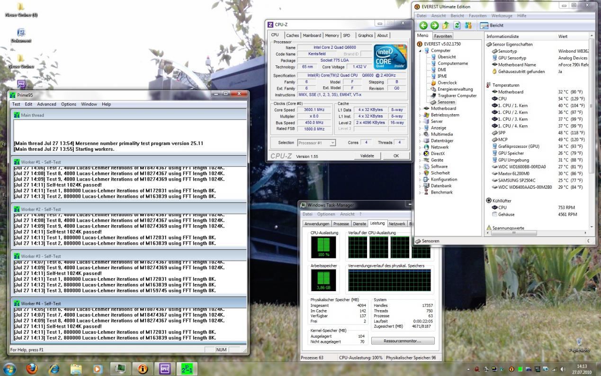Open Firefox from the taskbar

pos(32,368)
